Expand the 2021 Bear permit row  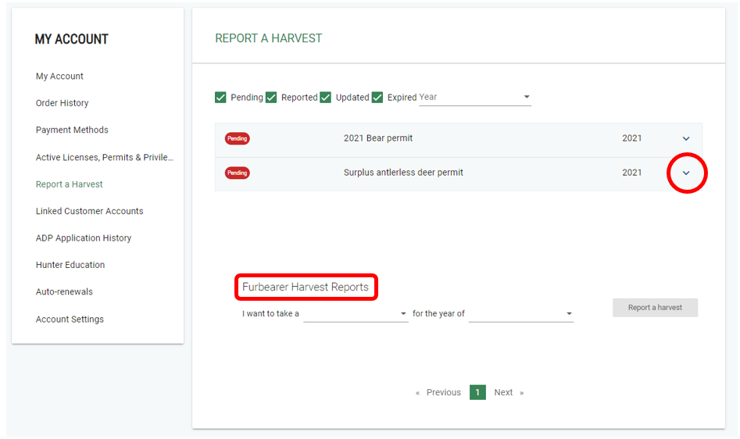tap(686, 139)
